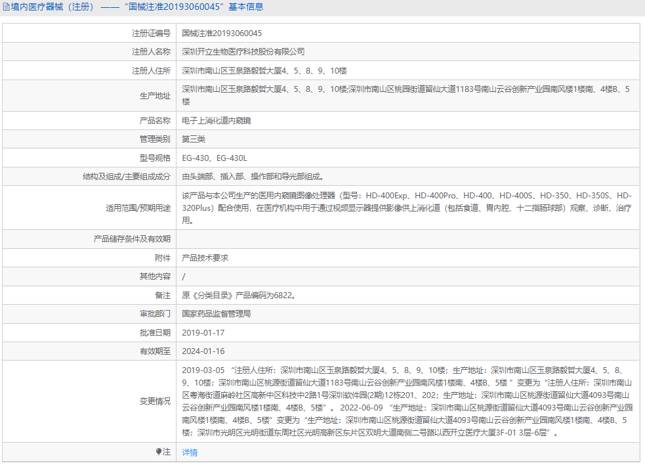Select the 生产地址 value text

tap(406, 95)
